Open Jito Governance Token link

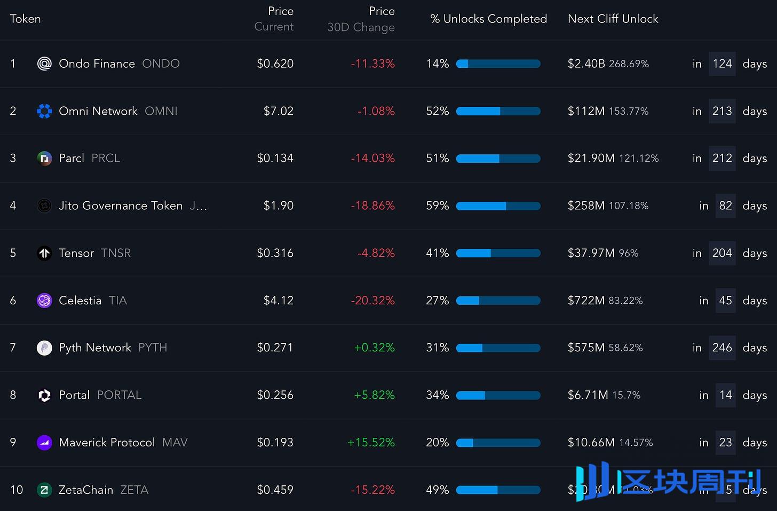[133, 206]
